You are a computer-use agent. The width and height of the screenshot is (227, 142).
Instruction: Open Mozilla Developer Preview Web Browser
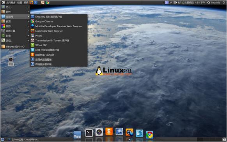tap(59, 26)
